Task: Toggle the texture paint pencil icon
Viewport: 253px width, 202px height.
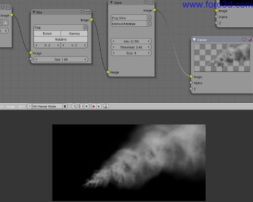Action: click(x=74, y=106)
